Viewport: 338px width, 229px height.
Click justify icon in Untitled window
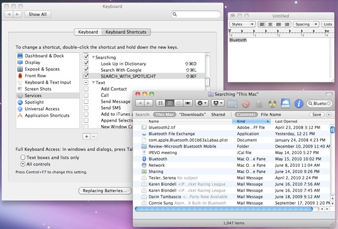coord(279,24)
